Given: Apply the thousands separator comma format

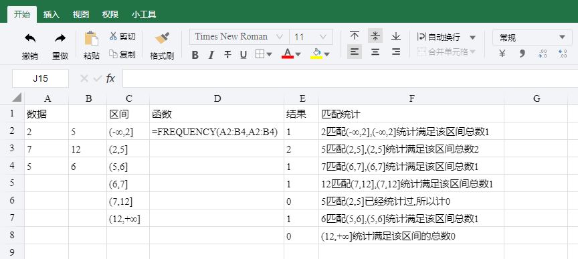Looking at the screenshot, I should (x=522, y=54).
